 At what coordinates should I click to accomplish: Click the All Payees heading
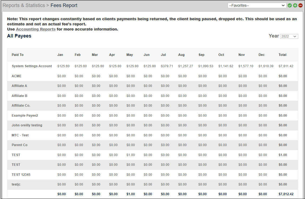19,36
